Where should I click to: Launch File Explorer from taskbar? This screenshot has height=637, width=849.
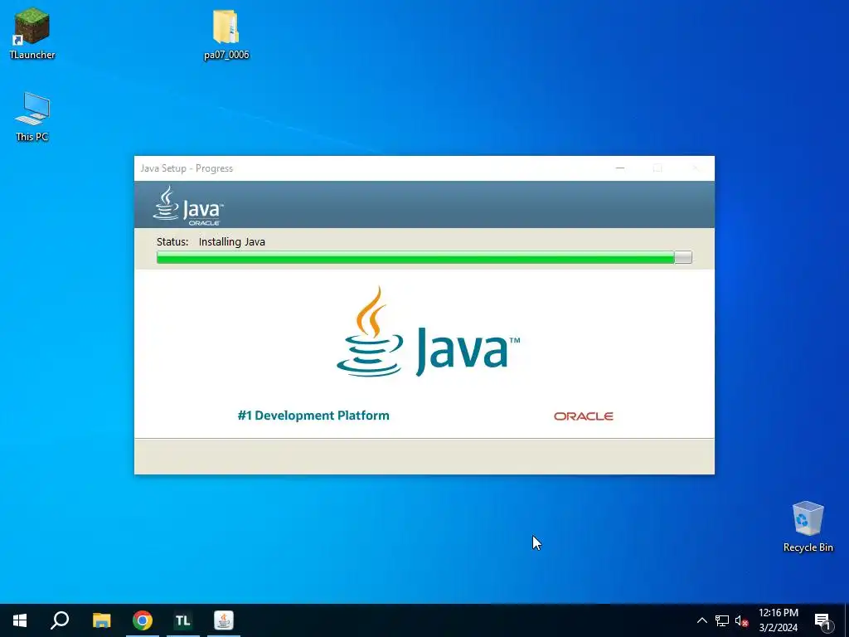pyautogui.click(x=101, y=620)
